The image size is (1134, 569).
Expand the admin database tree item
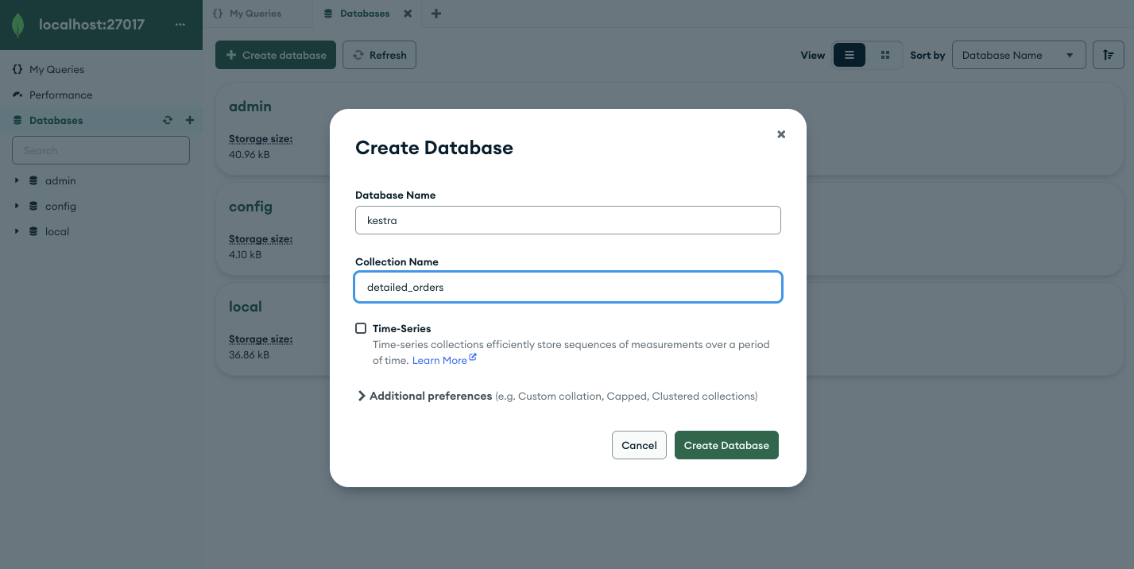point(16,180)
